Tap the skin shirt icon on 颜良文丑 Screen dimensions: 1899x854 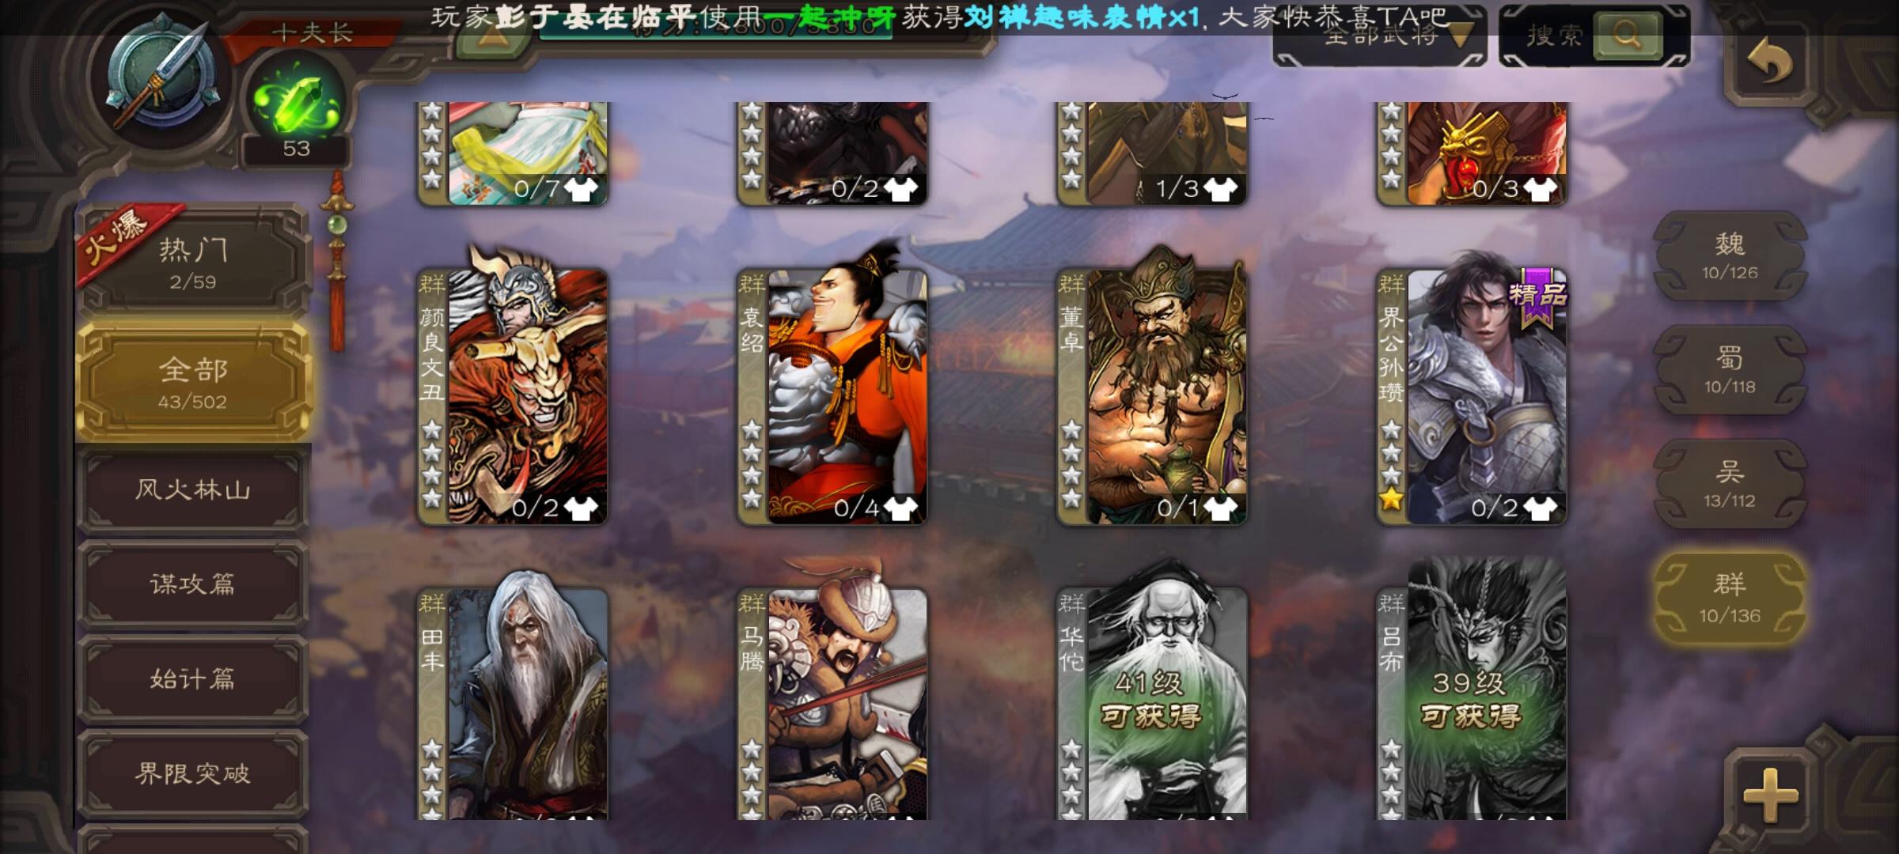pos(581,508)
